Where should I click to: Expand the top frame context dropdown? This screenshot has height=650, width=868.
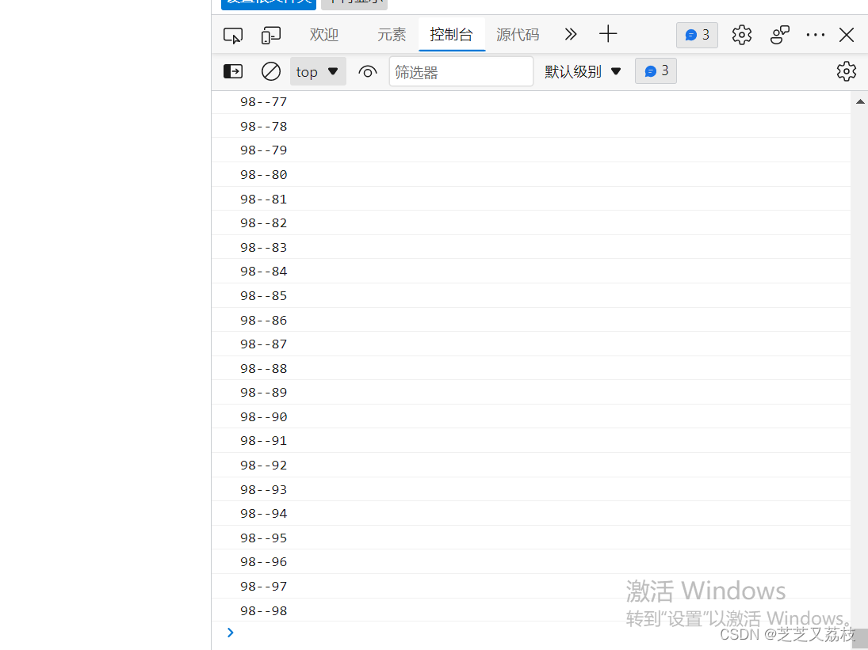click(317, 70)
